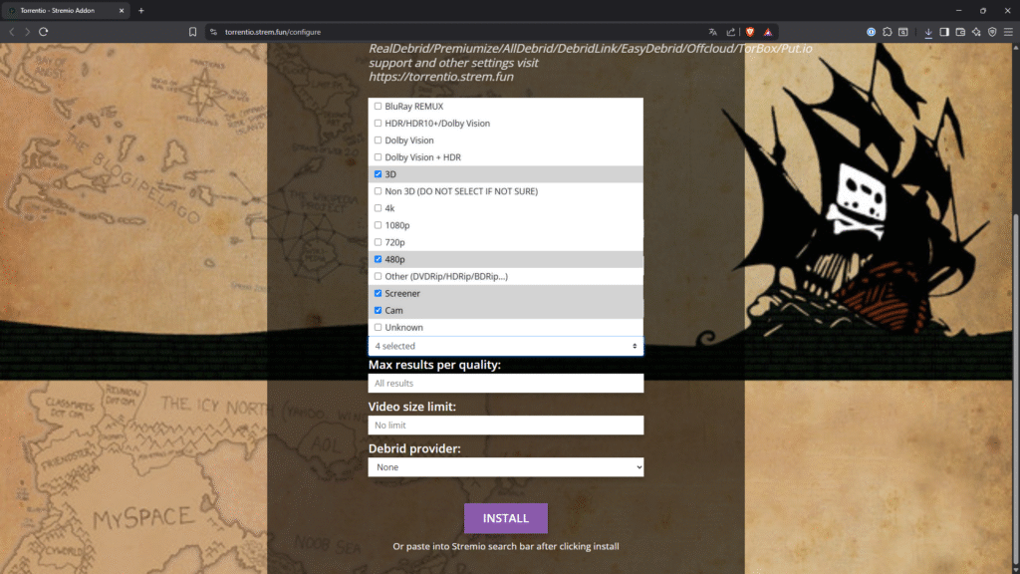Viewport: 1020px width, 574px height.
Task: Toggle the browser sidebar panel
Action: [x=944, y=32]
